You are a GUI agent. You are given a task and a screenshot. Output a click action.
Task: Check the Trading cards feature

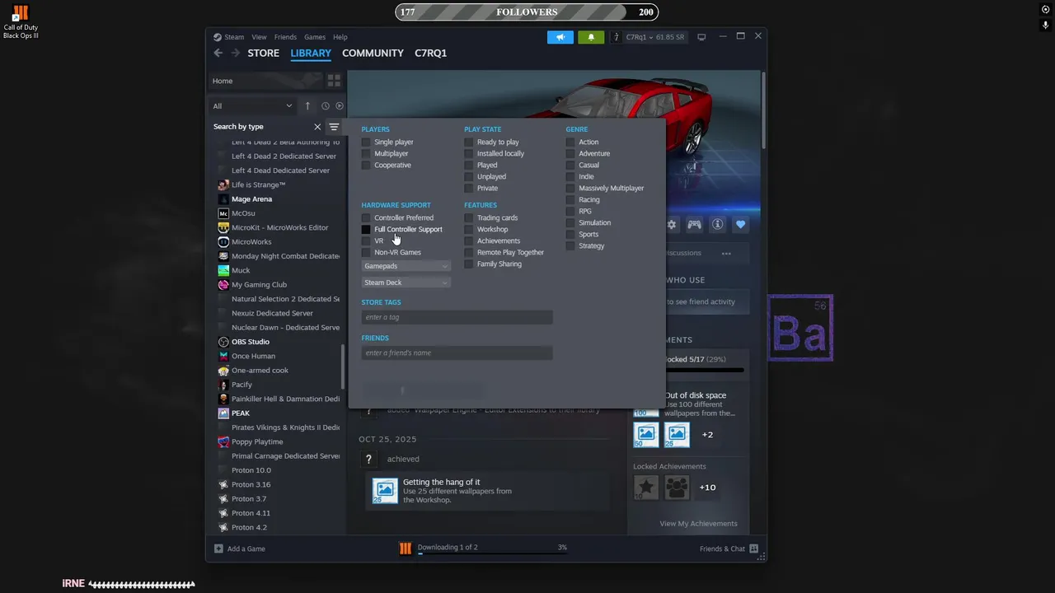(468, 217)
